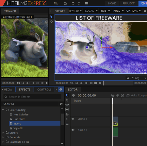Viewport: 147px width, 146px height.
Task: Click the effects sort A-Z icon
Action: 61,104
